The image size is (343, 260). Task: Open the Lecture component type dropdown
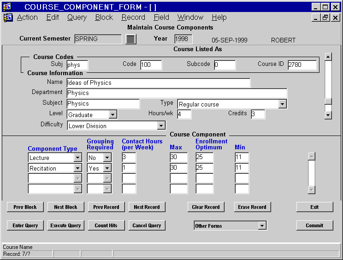tap(77, 158)
